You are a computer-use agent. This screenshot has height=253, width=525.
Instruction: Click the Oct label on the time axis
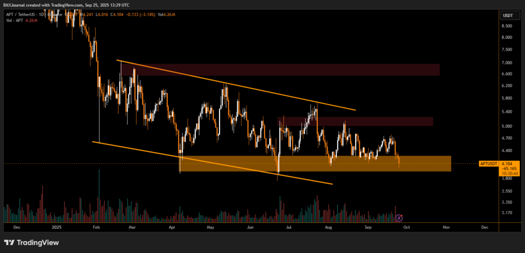point(407,226)
